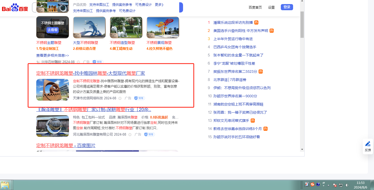Click 更多》 in product advantages row
This screenshot has height=190, width=374.
159,5
